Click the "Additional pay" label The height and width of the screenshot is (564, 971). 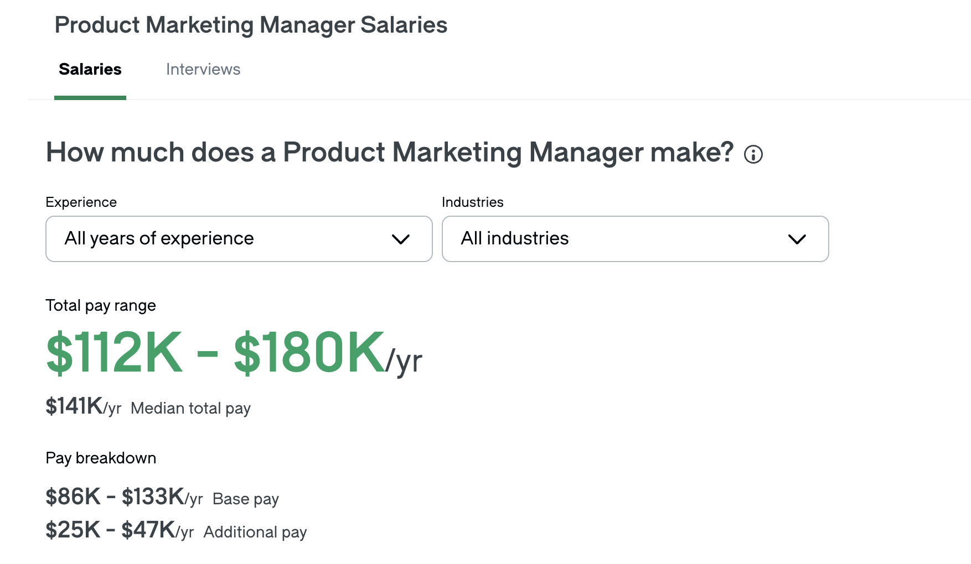tap(255, 532)
